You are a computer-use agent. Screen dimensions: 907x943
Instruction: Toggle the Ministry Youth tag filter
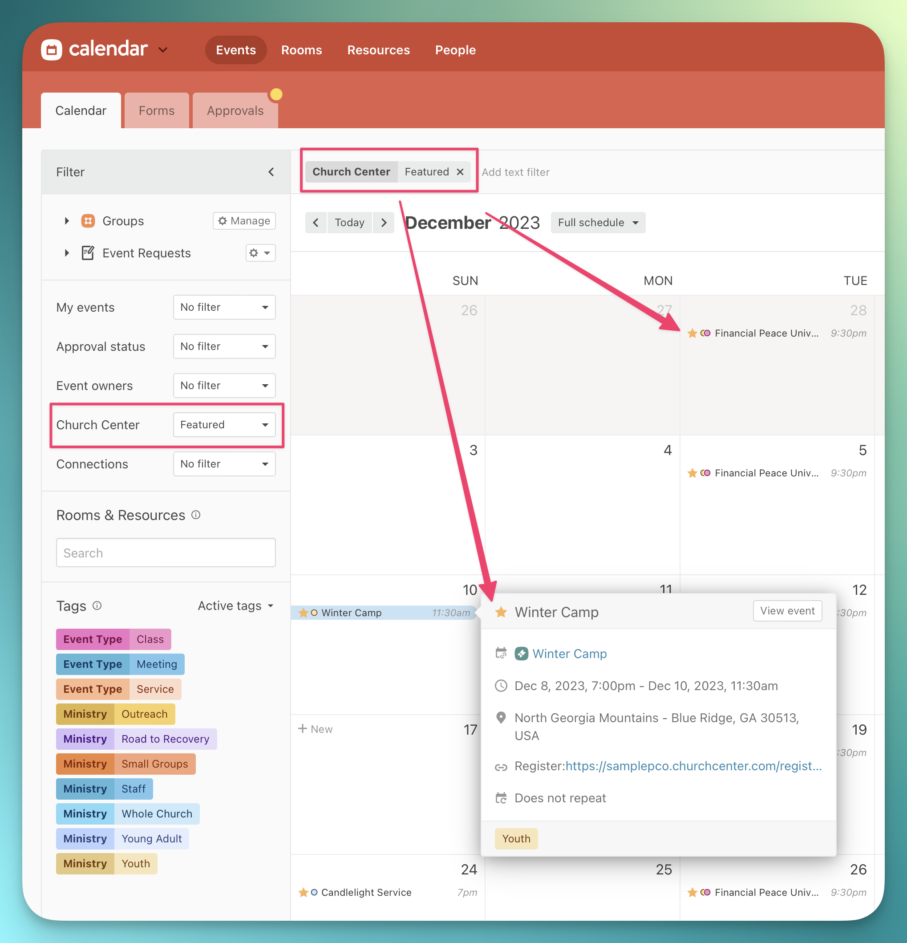click(x=106, y=863)
